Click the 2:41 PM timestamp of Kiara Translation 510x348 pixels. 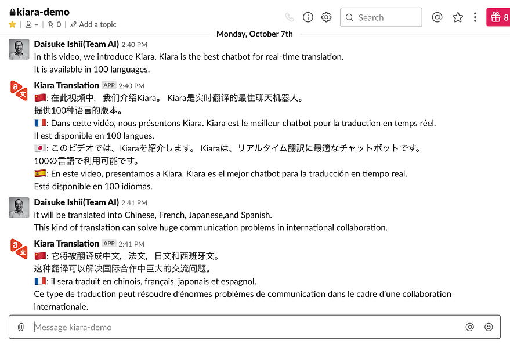tap(131, 244)
